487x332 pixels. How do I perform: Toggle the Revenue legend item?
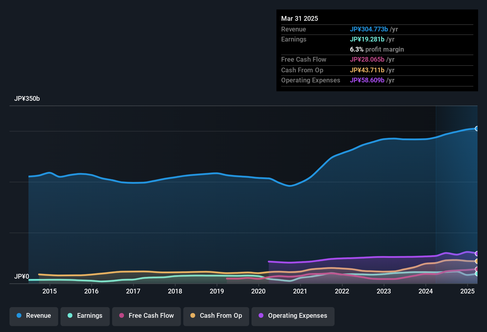pyautogui.click(x=34, y=316)
